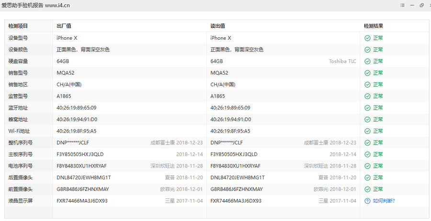The image size is (431, 221).
Task: Click the 读出值 column header
Action: (217, 26)
